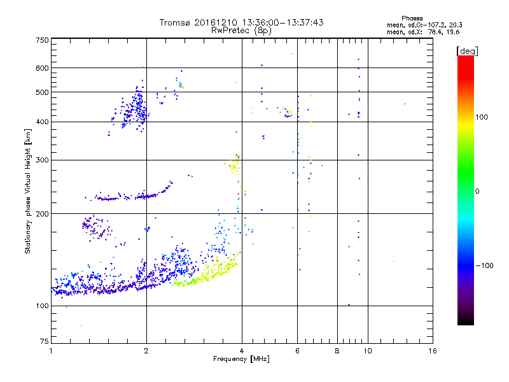Screen dimensions: 509x382
Task: Click the '750' y-axis tick label
Action: (x=42, y=40)
